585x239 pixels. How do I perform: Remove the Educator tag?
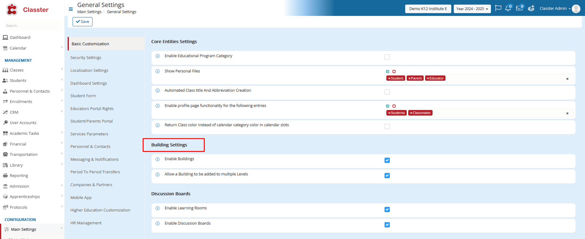click(x=428, y=78)
